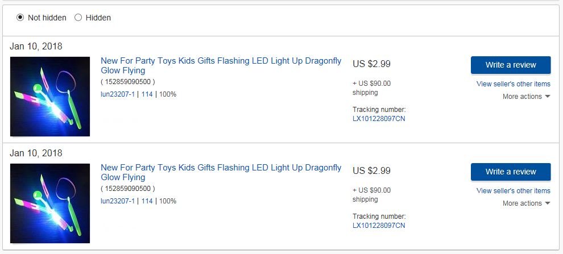
Task: Click first order's product thumbnail image
Action: [50, 97]
